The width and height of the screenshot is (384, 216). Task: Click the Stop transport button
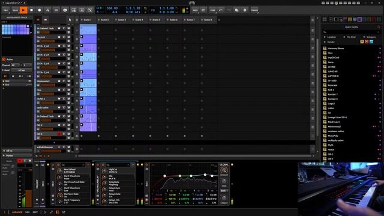pyautogui.click(x=31, y=10)
